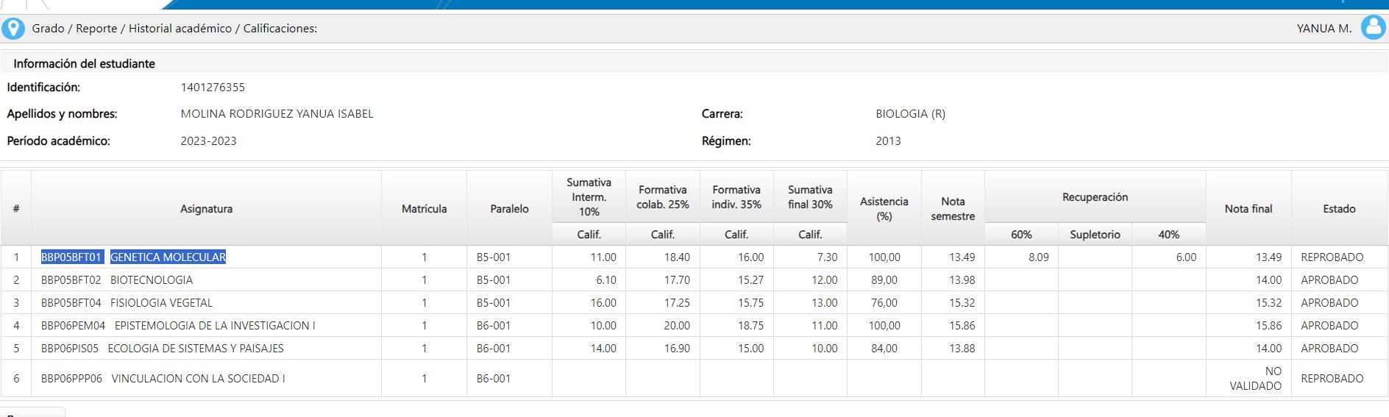Click the Matrícula column header
This screenshot has height=417, width=1389.
pos(424,208)
